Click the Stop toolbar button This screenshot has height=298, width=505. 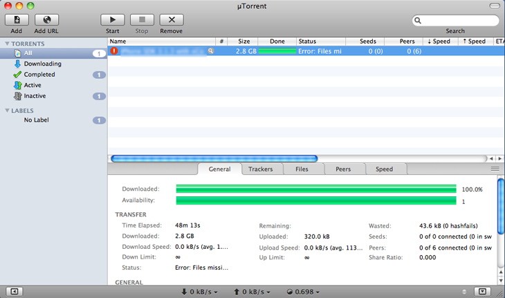pyautogui.click(x=142, y=20)
